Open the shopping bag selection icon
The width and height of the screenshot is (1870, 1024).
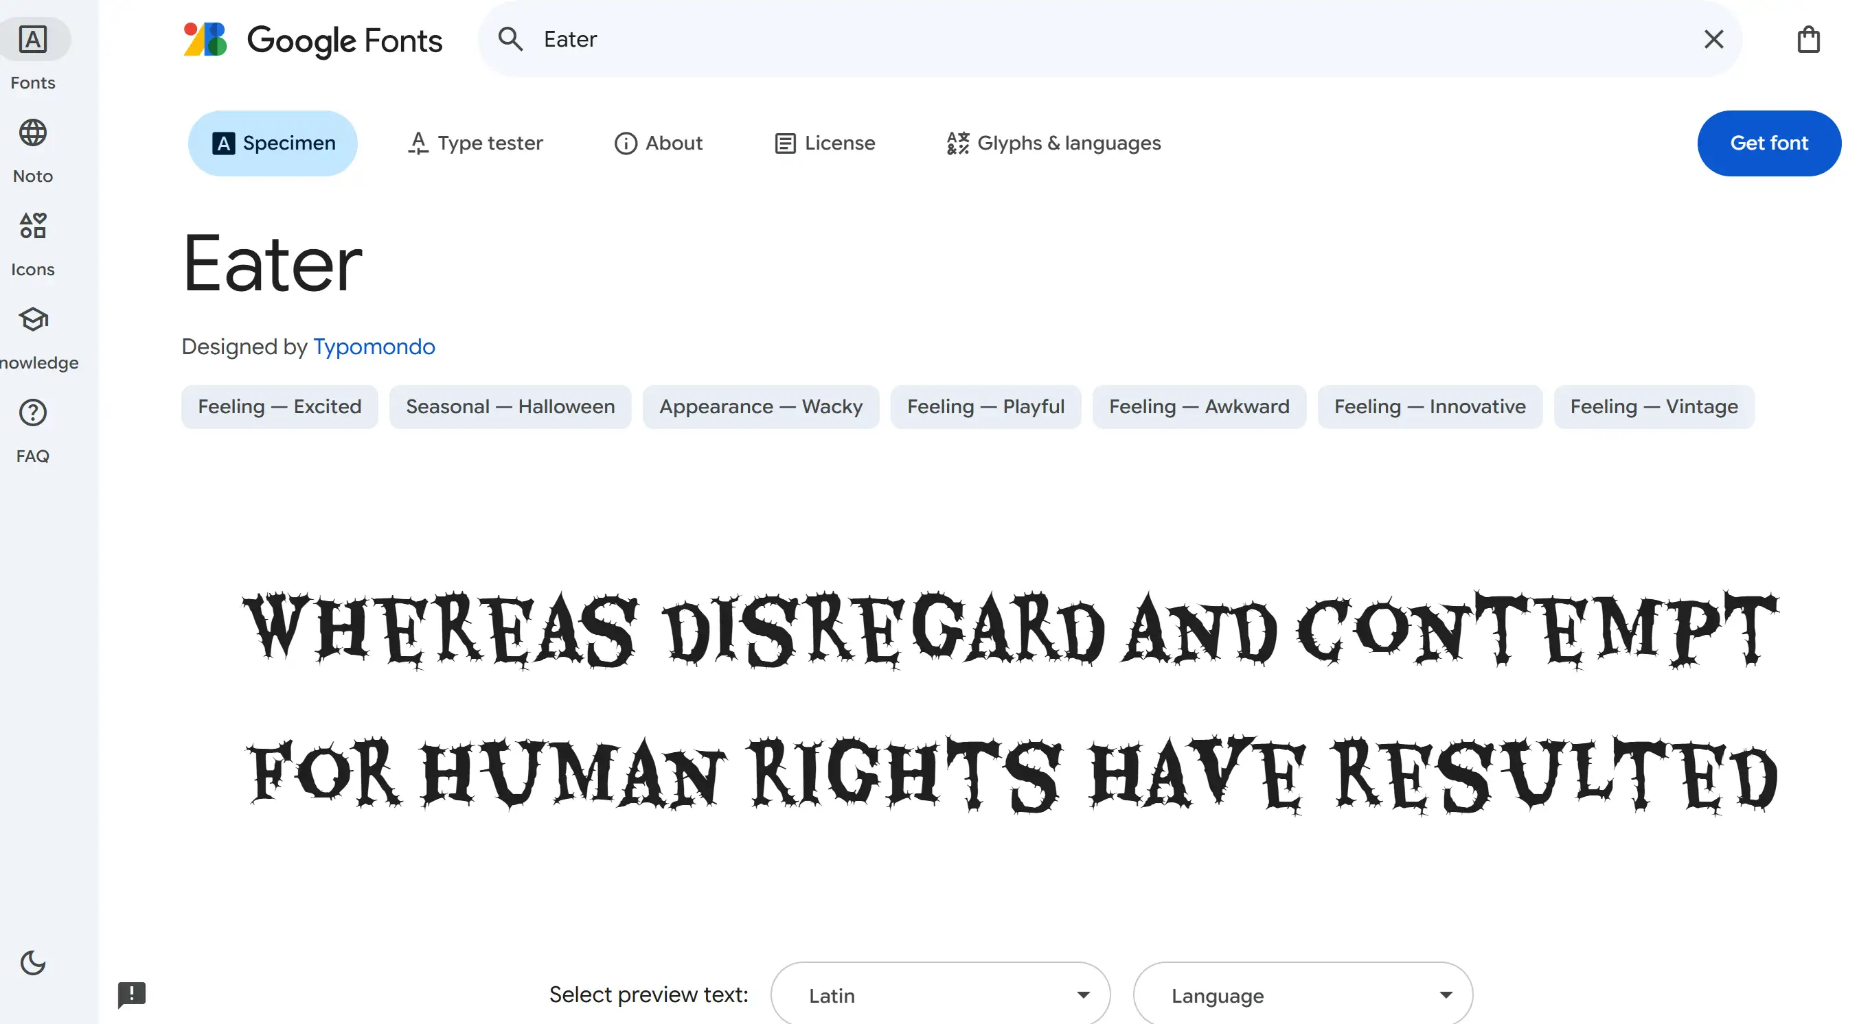click(x=1808, y=39)
